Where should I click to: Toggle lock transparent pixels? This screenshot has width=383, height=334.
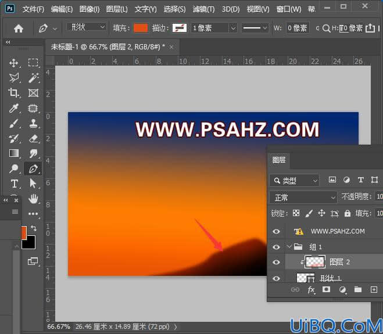pyautogui.click(x=296, y=213)
